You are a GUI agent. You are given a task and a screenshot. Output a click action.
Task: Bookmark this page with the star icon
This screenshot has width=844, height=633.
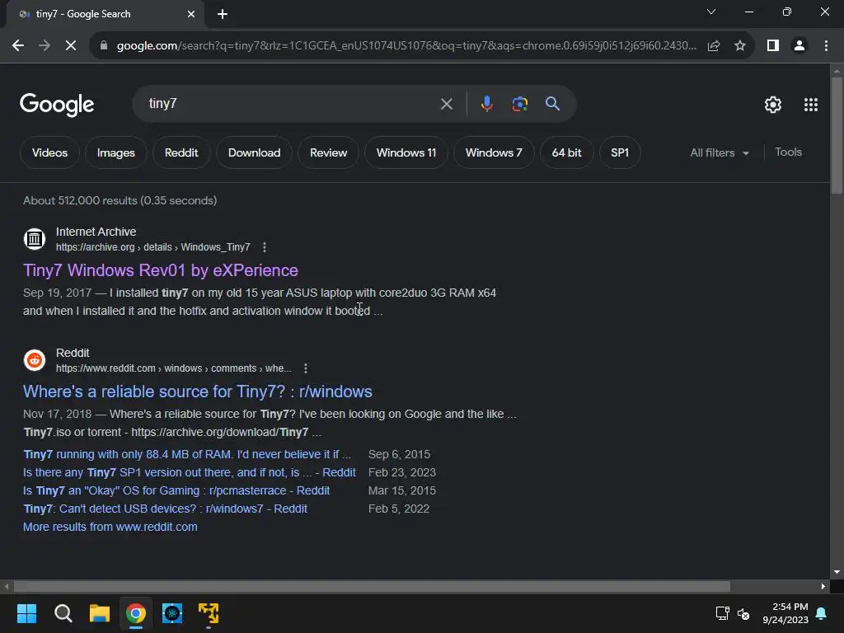coord(740,46)
